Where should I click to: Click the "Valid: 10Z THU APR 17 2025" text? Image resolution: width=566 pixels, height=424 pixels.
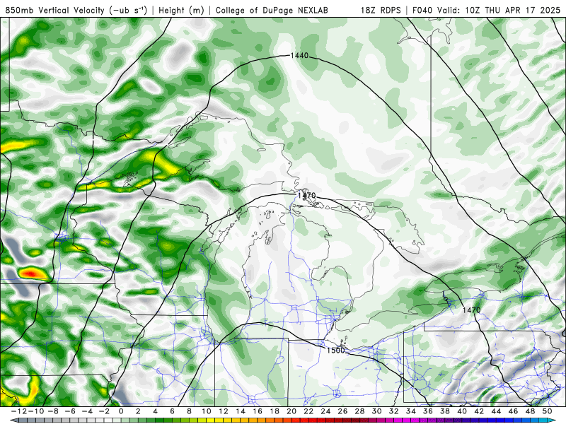(x=499, y=10)
